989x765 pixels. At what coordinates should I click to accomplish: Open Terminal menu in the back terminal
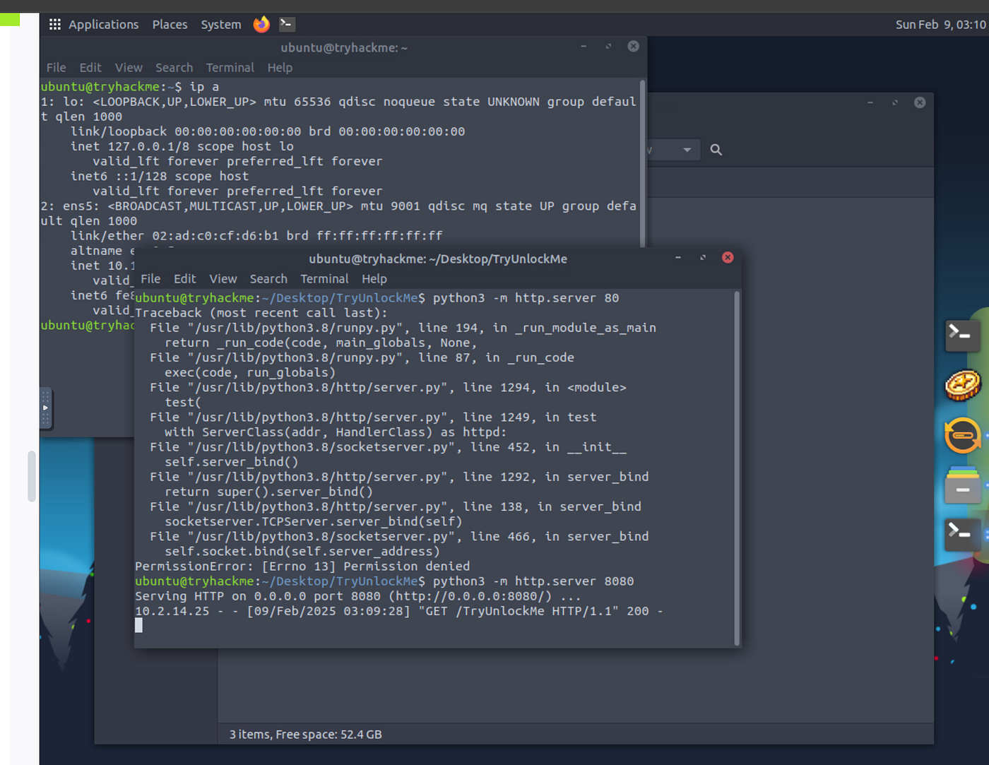tap(230, 68)
